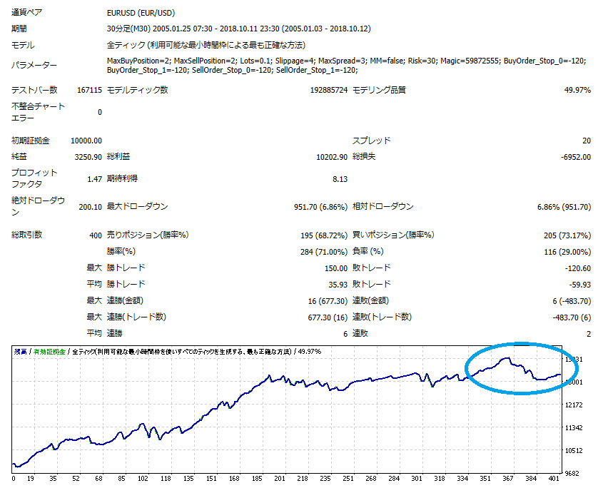Click the chart y-axis label 9682
Image resolution: width=603 pixels, height=488 pixels.
572,474
